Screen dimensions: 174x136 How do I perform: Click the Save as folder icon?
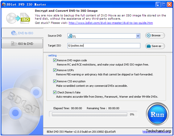(149, 46)
